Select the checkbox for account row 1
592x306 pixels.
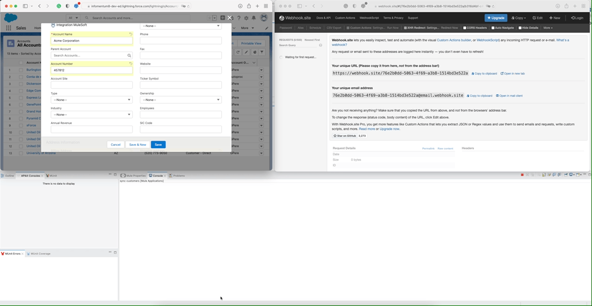21,70
